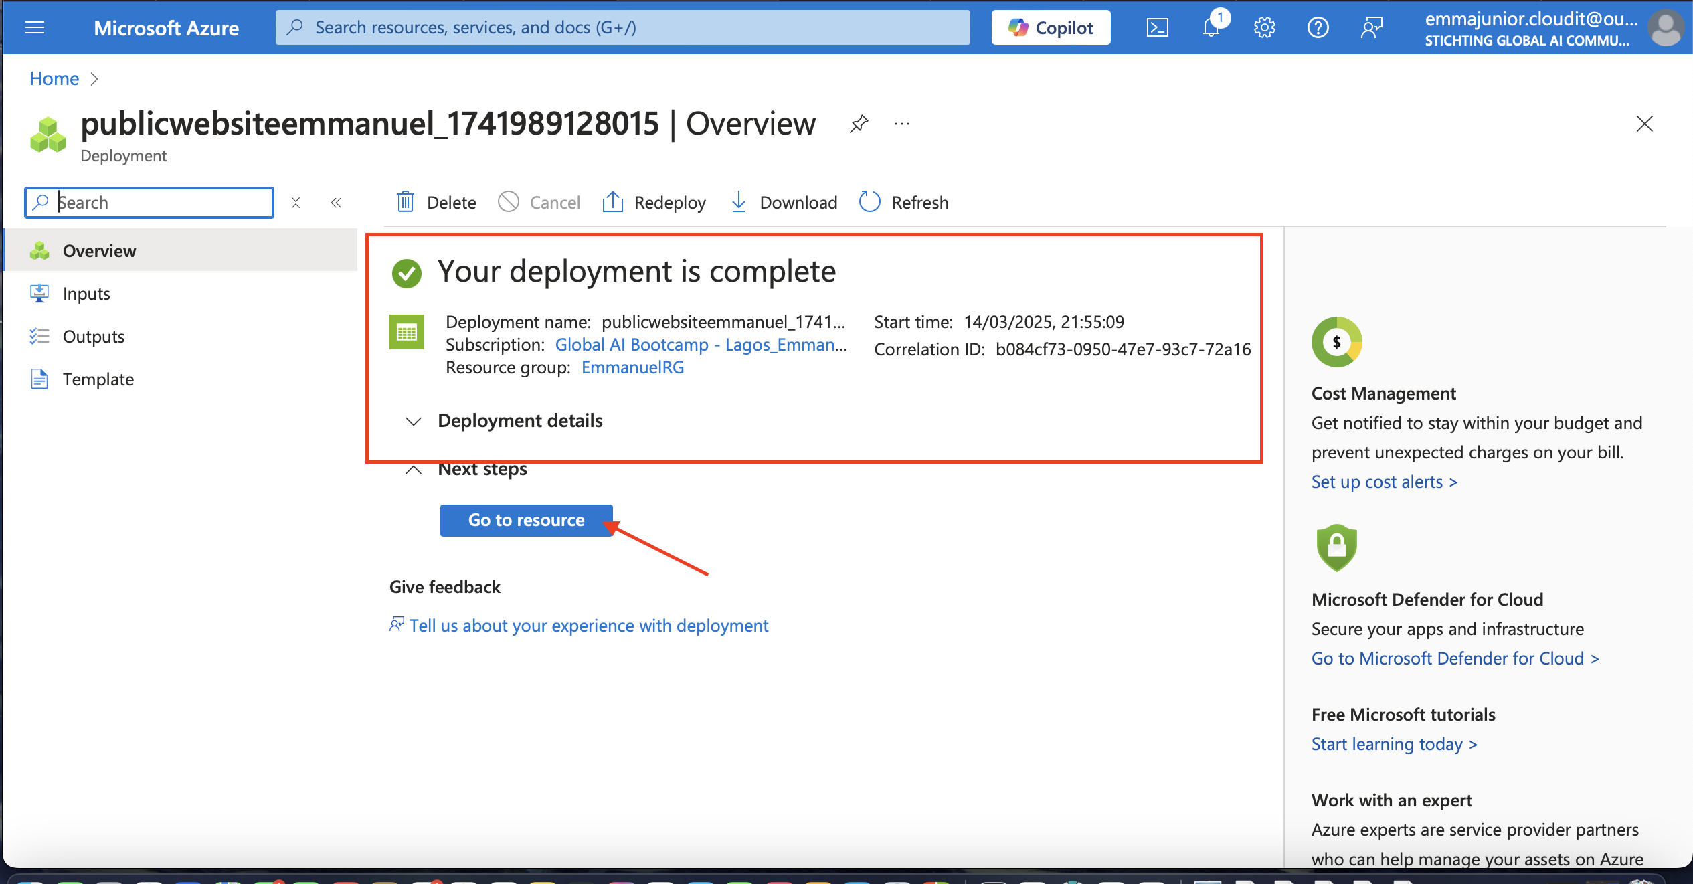Viewport: 1693px width, 884px height.
Task: Click the deployment table icon beside name
Action: point(407,332)
